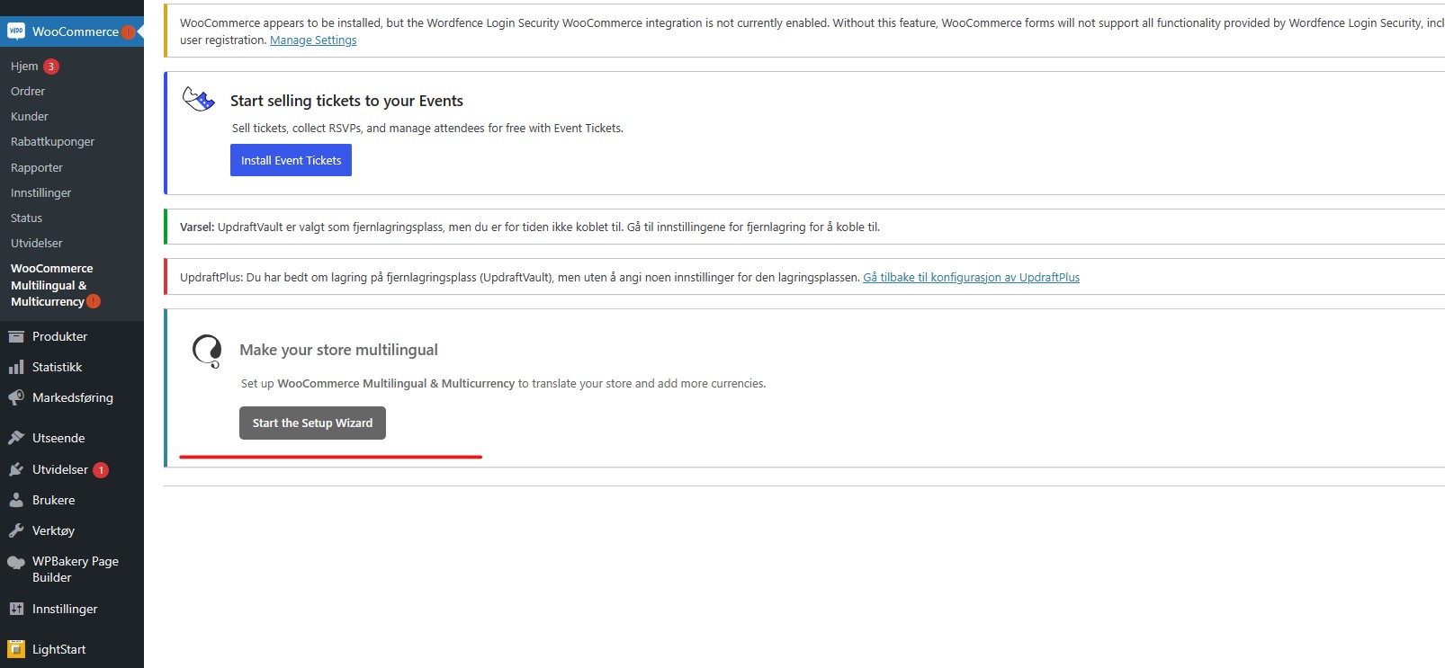The height and width of the screenshot is (668, 1445).
Task: Open Rapporter submenu item
Action: pyautogui.click(x=37, y=167)
